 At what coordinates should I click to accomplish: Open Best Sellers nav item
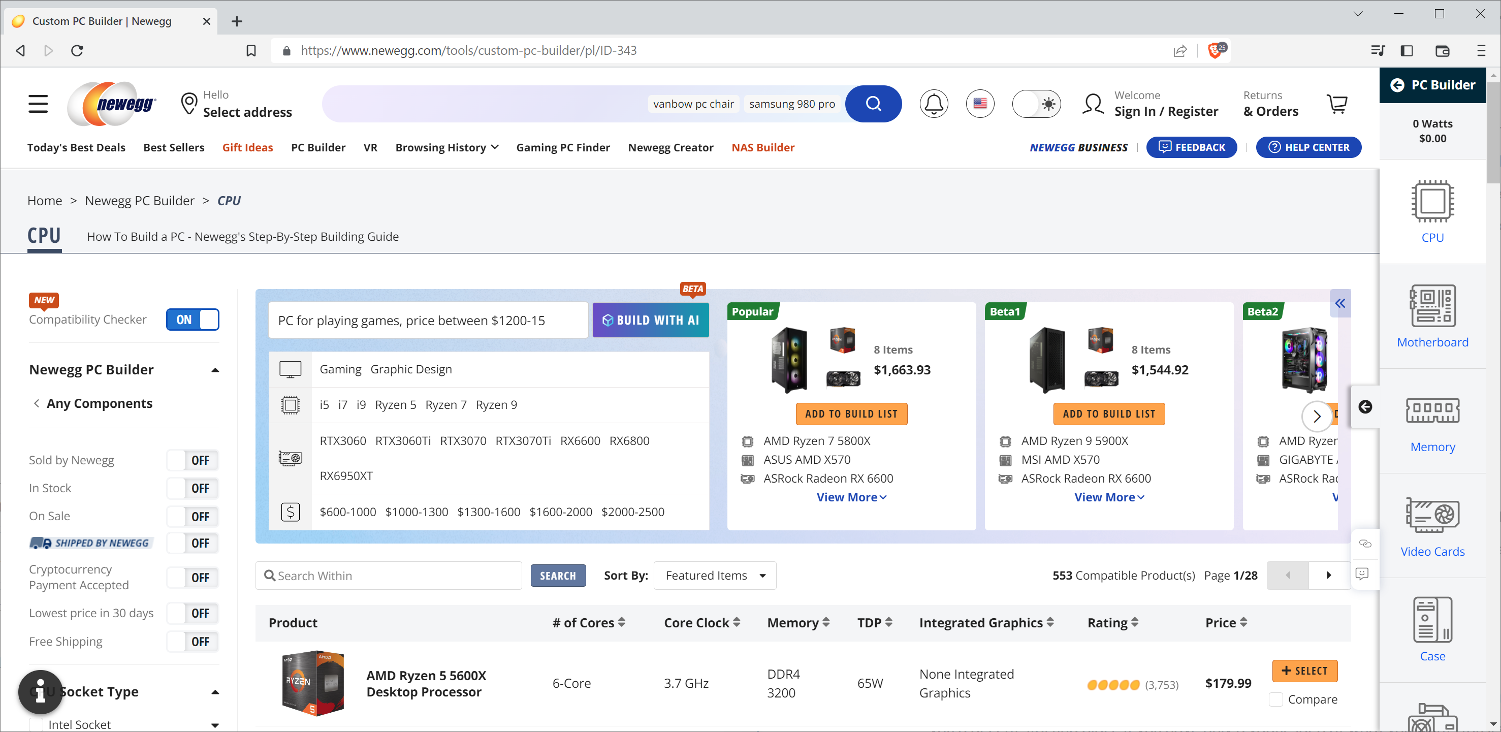tap(174, 147)
